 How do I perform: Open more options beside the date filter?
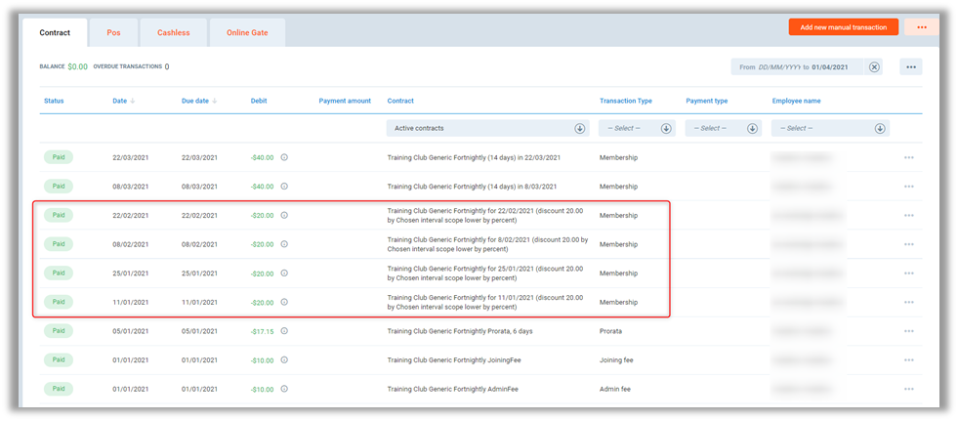click(x=910, y=67)
